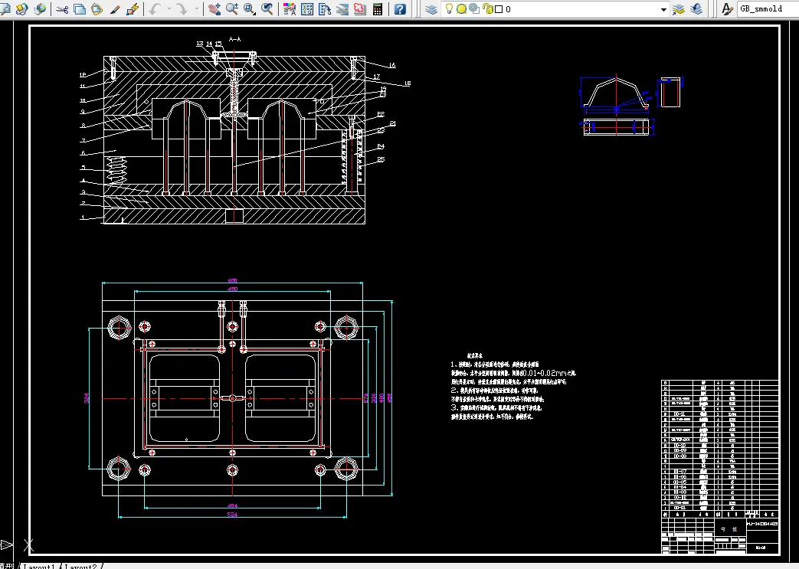Click the Undo arrow button
Viewport: 799px width, 569px height.
pyautogui.click(x=156, y=9)
